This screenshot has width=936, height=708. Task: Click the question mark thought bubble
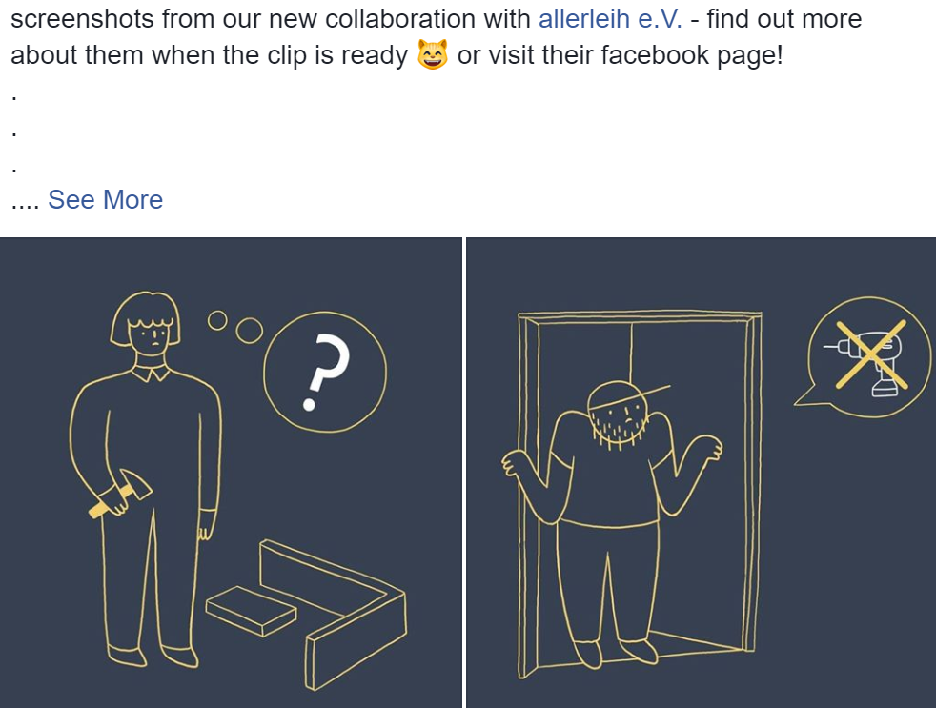point(325,372)
